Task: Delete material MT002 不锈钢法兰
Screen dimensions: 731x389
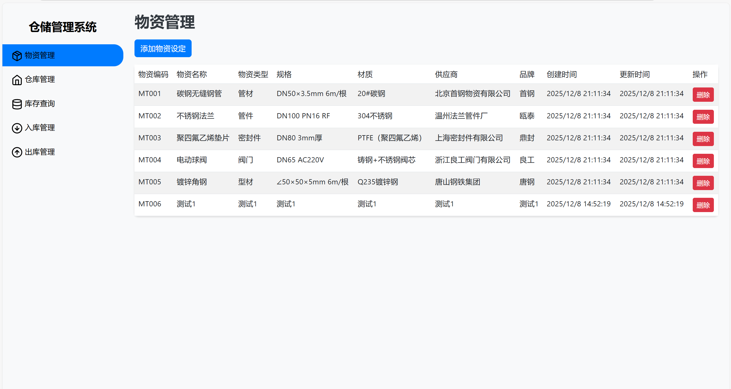Action: coord(703,117)
